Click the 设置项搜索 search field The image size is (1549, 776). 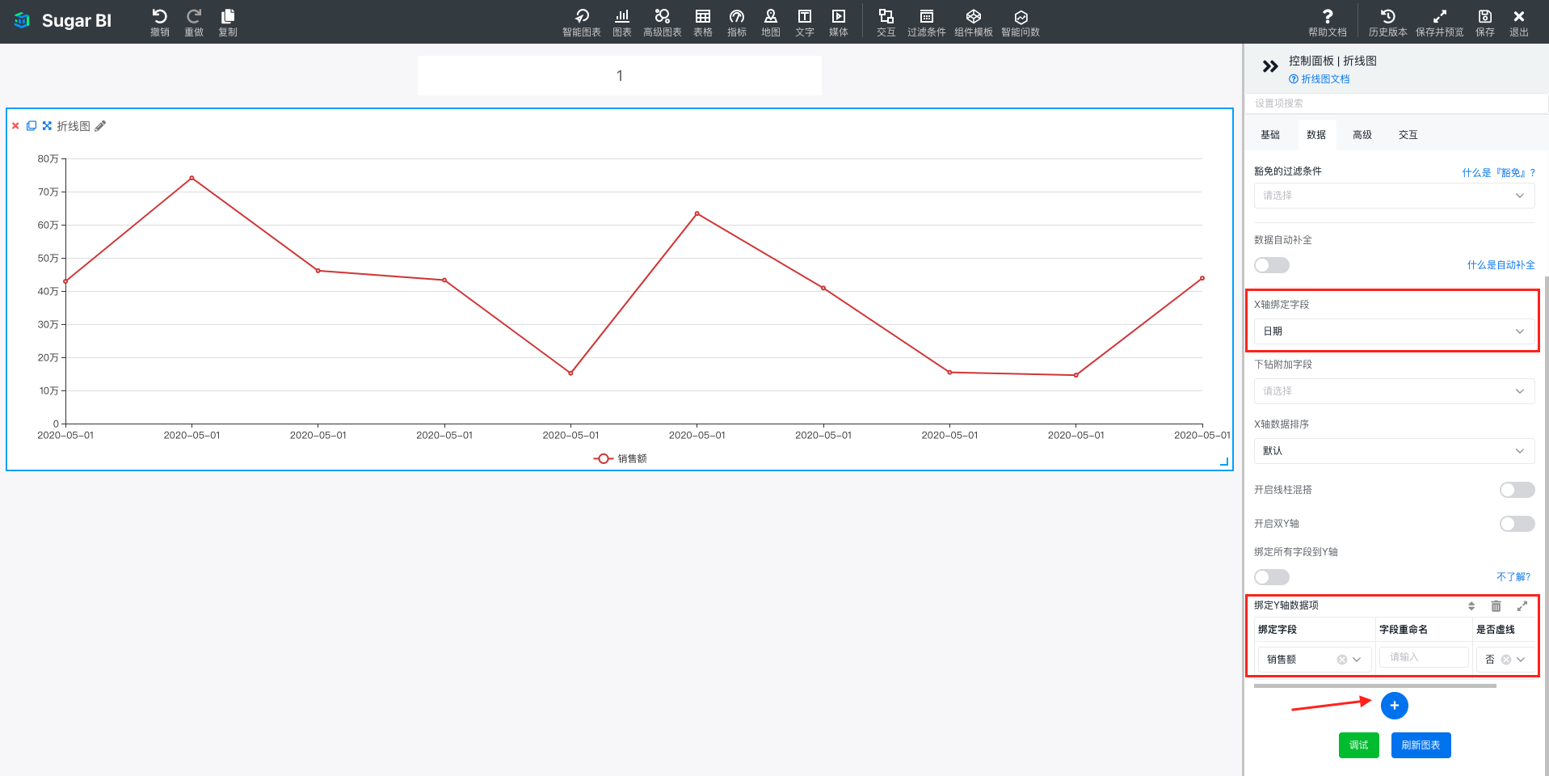tap(1396, 103)
